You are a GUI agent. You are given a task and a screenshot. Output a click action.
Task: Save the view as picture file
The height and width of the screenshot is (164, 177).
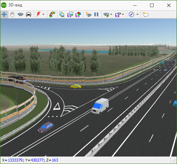[x=70, y=15]
